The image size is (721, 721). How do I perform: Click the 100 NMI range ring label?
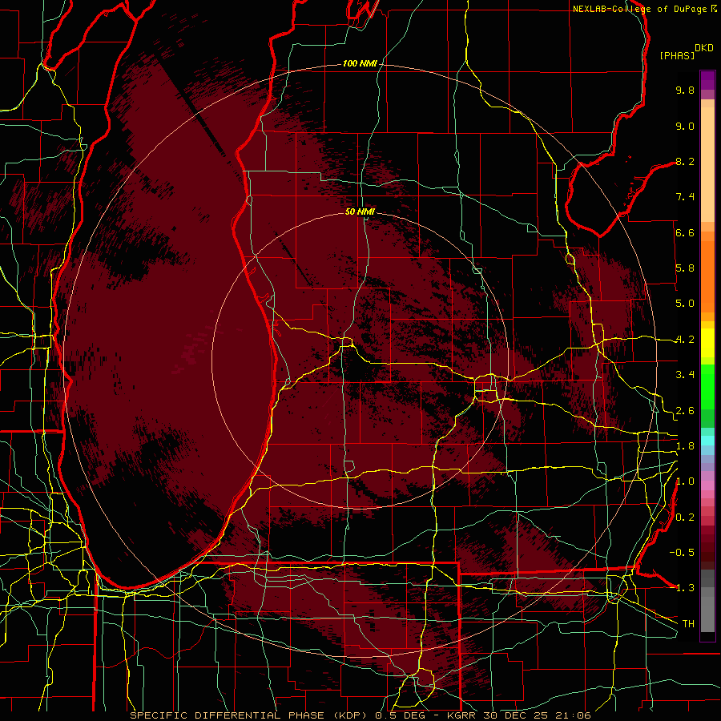tap(360, 63)
